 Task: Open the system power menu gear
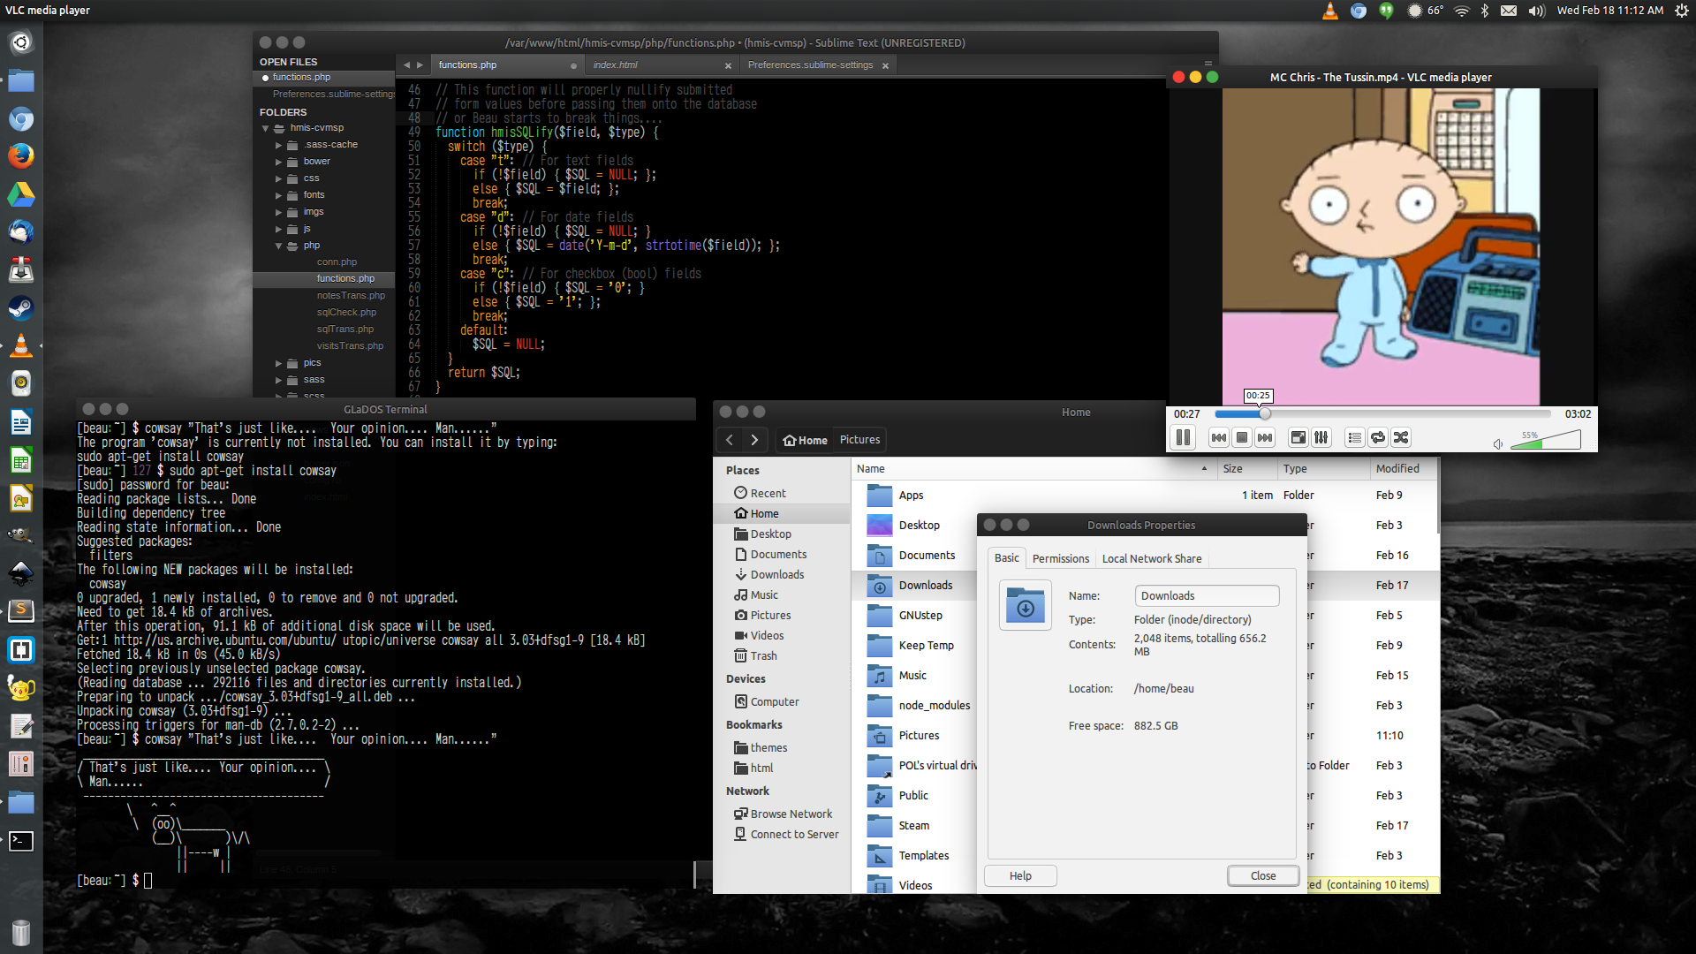click(1681, 11)
